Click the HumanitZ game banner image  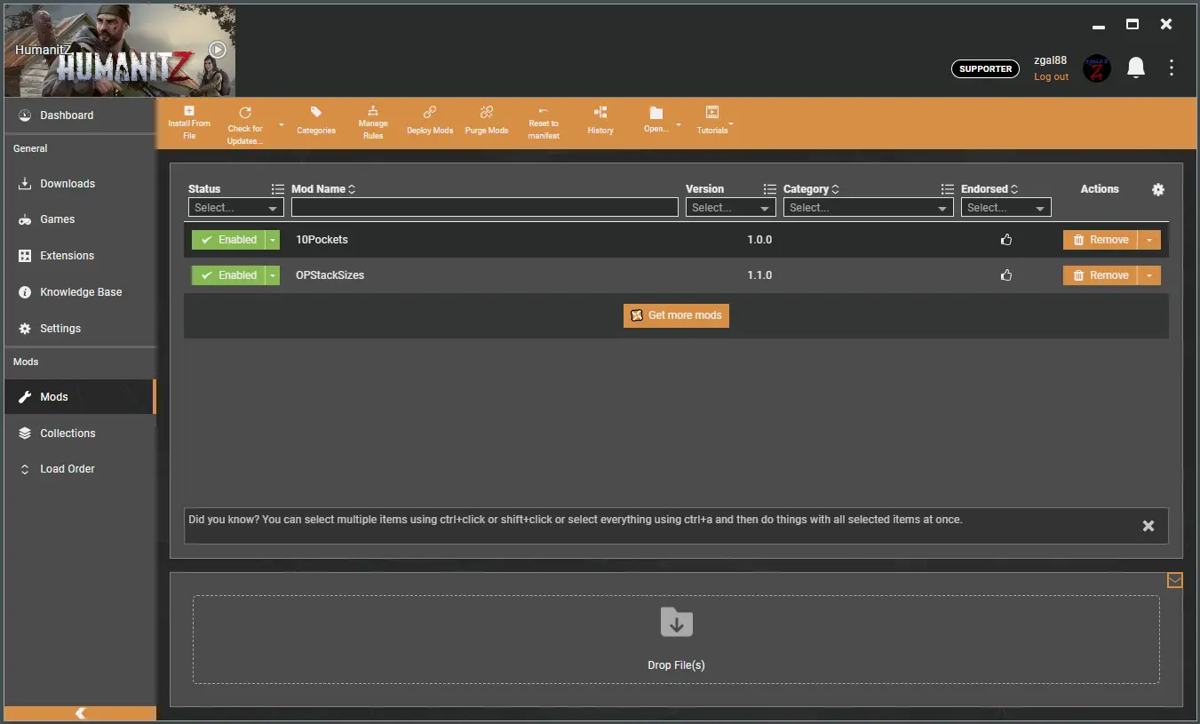[x=120, y=51]
